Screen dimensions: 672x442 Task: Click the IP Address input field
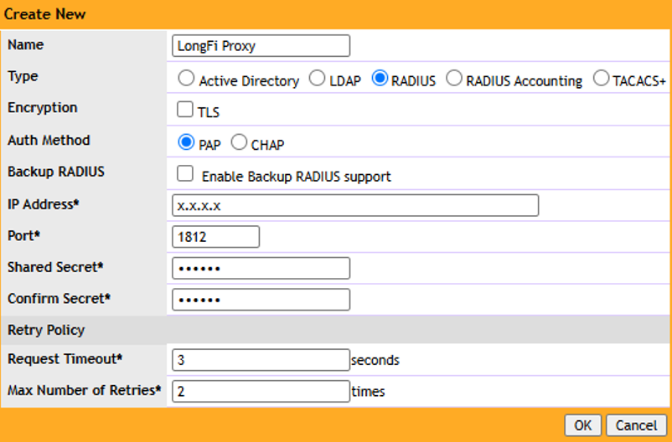click(355, 205)
